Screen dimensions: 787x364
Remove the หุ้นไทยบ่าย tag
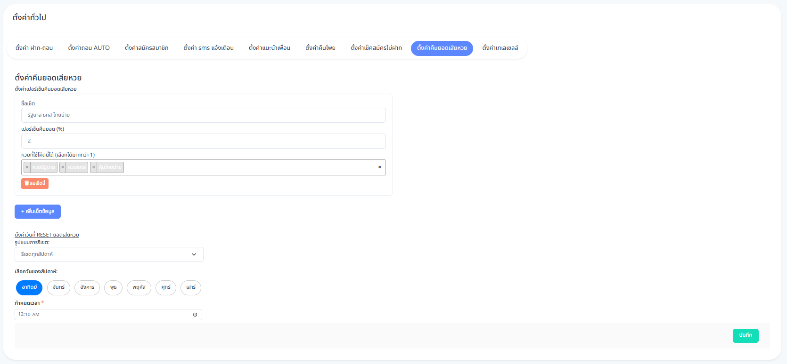[x=94, y=167]
